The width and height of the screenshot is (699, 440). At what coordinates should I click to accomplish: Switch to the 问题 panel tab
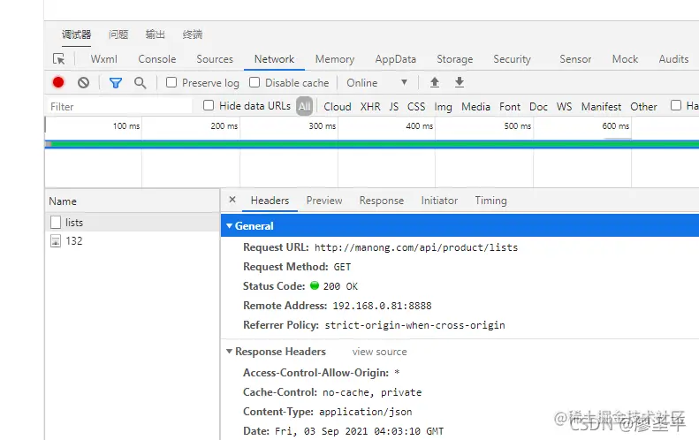point(118,34)
